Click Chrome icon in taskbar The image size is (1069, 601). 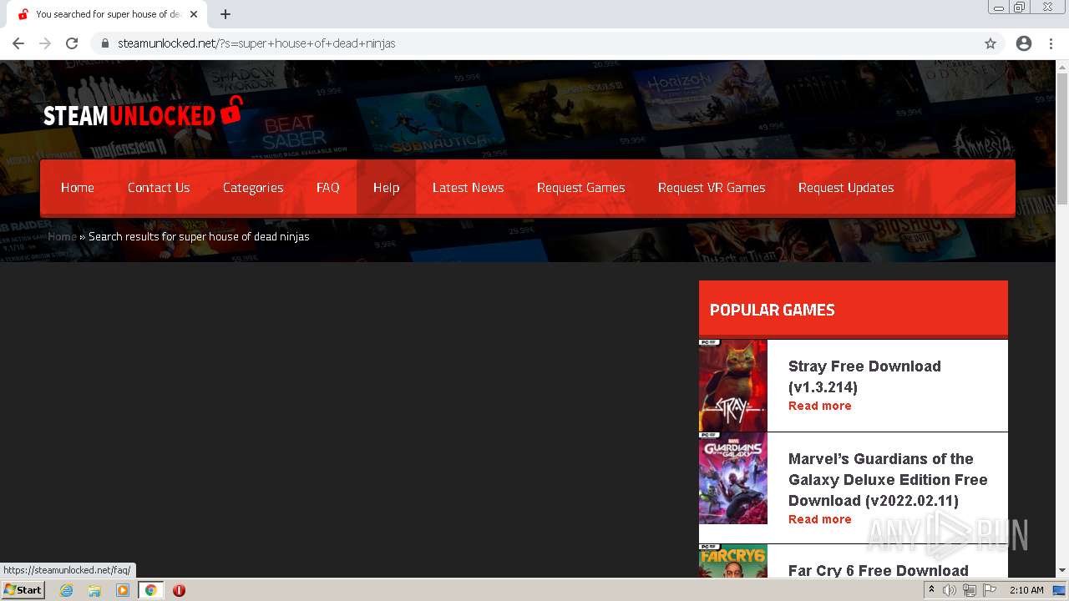(x=150, y=590)
